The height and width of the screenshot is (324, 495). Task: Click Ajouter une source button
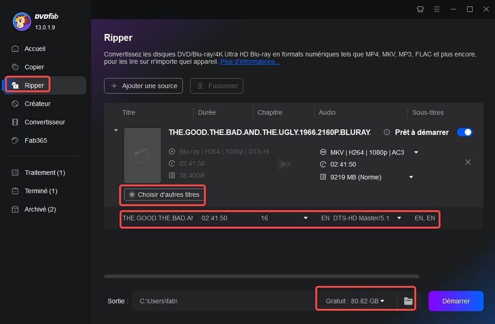[143, 86]
